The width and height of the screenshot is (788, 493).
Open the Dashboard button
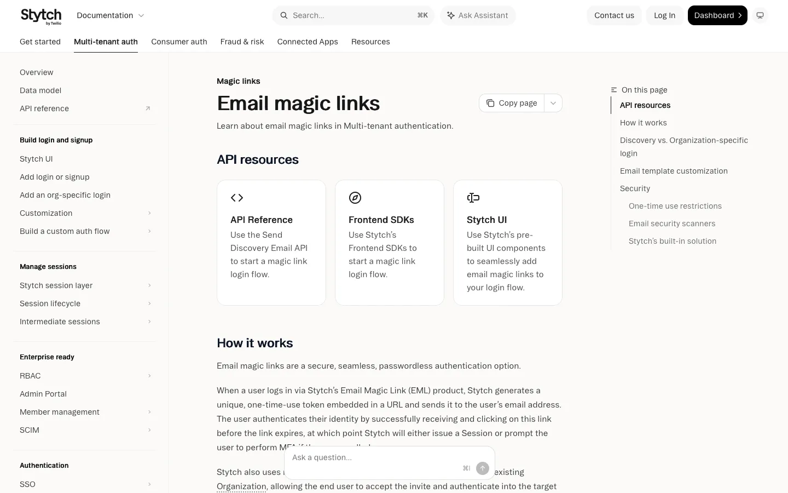click(x=717, y=15)
